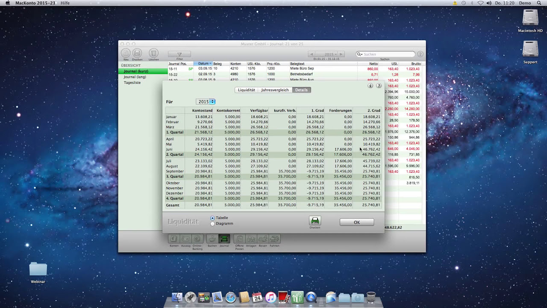The height and width of the screenshot is (308, 547).
Task: Open the Filter funnel button
Action: [x=179, y=54]
